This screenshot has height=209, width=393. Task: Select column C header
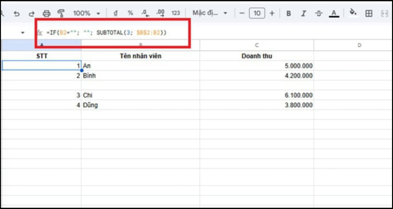256,45
